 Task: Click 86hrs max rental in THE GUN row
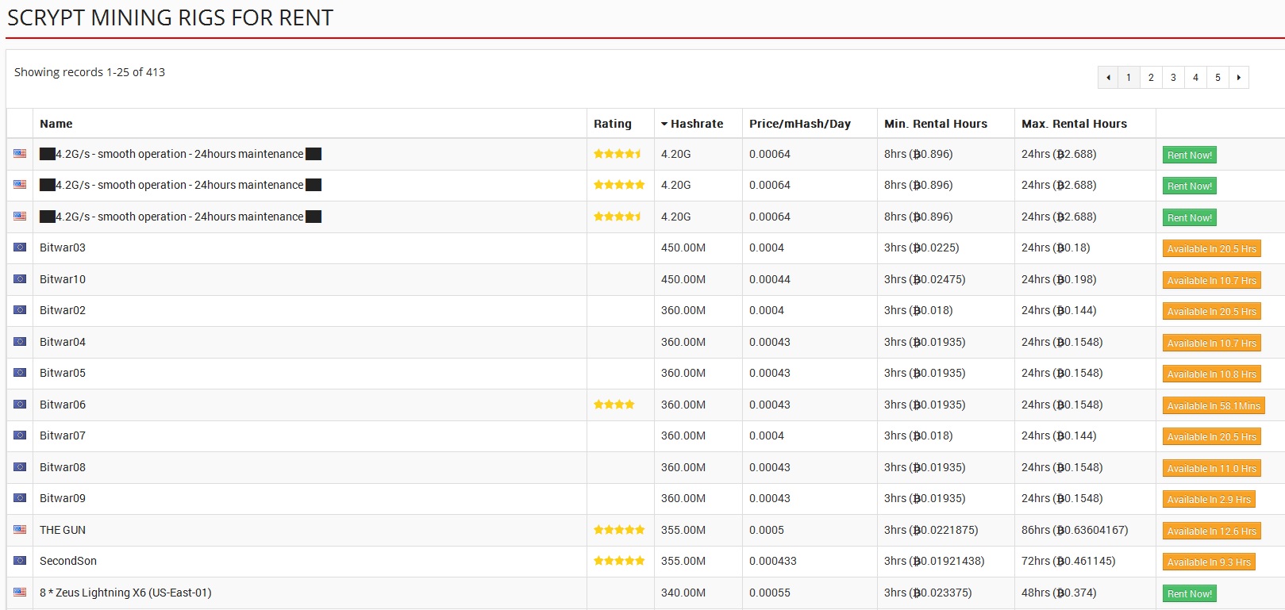coord(1075,530)
